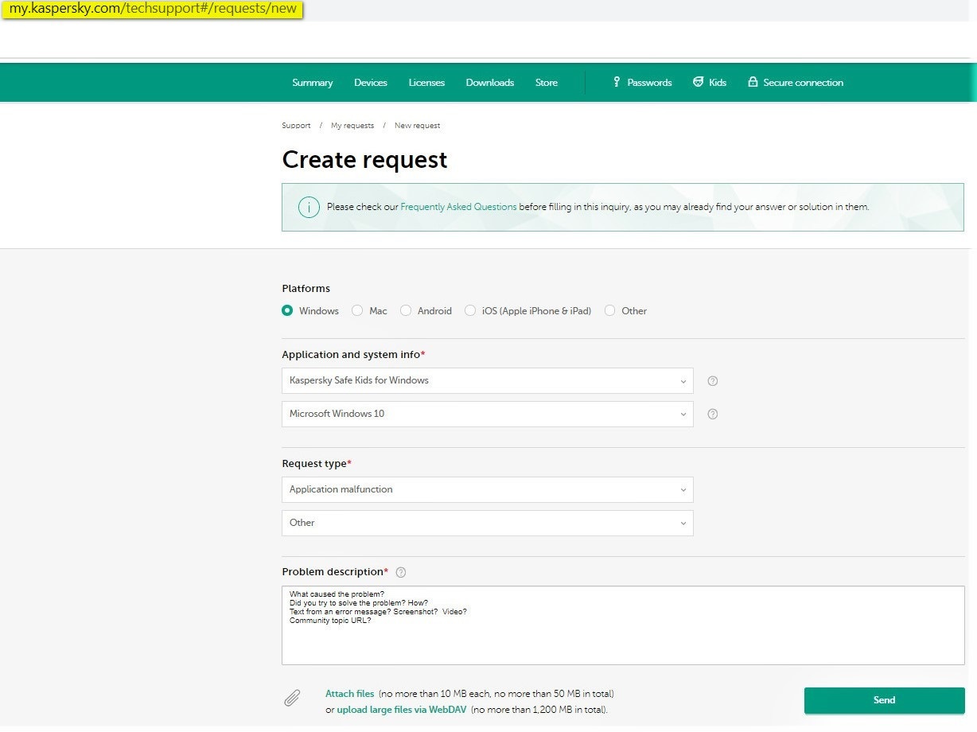Click the Kids face icon in navigation bar

click(699, 82)
